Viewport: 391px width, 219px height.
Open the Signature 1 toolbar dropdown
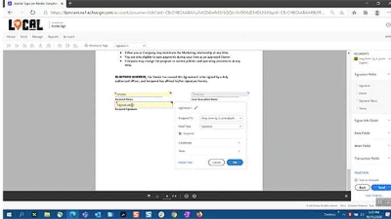tap(130, 46)
